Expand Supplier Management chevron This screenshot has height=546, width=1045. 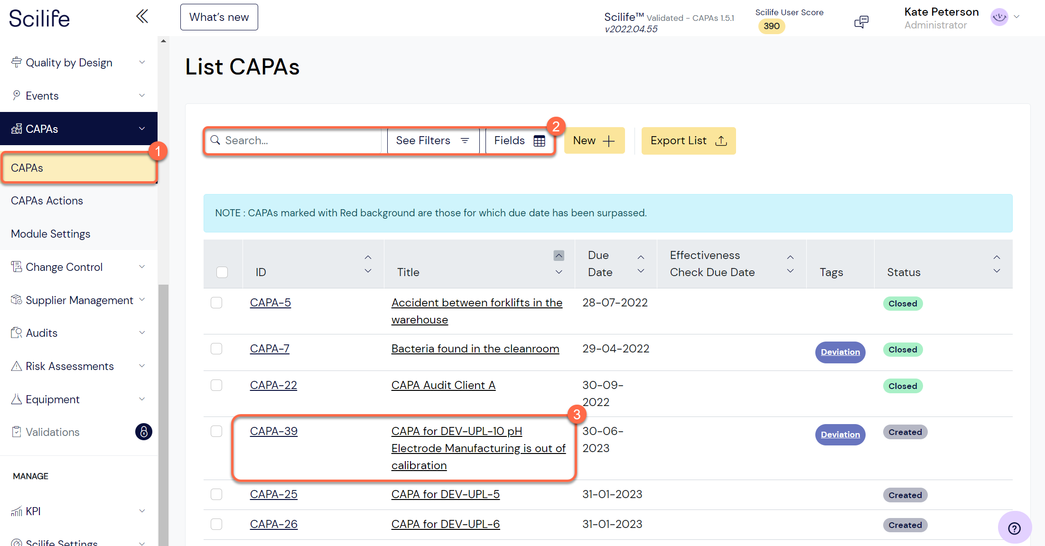(x=142, y=300)
